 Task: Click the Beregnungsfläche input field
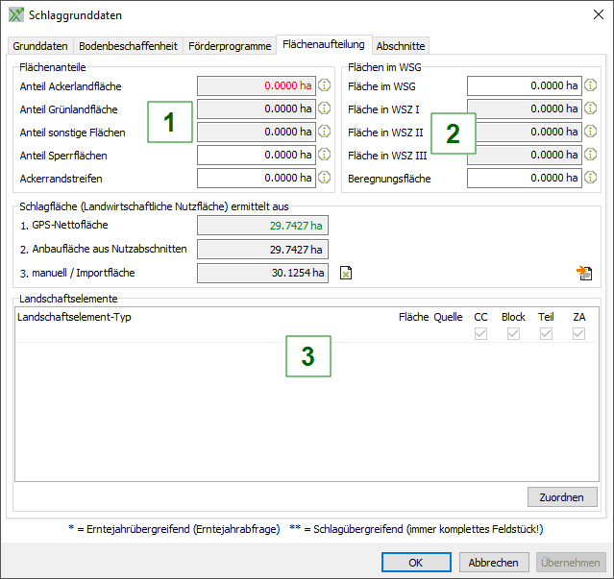524,178
